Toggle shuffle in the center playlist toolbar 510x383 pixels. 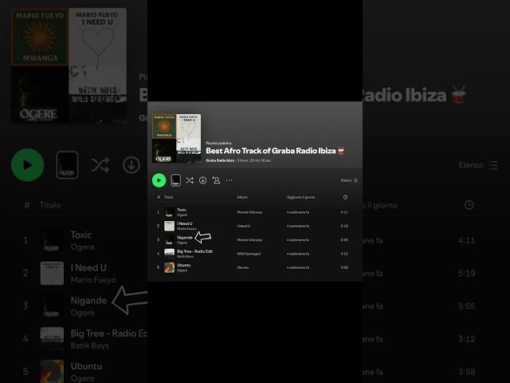point(190,180)
